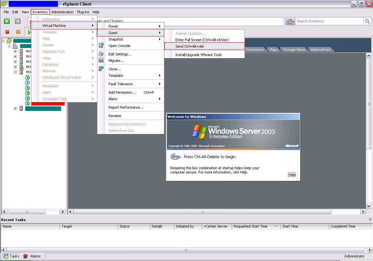Click the console scroll down arrow

pyautogui.click(x=369, y=206)
